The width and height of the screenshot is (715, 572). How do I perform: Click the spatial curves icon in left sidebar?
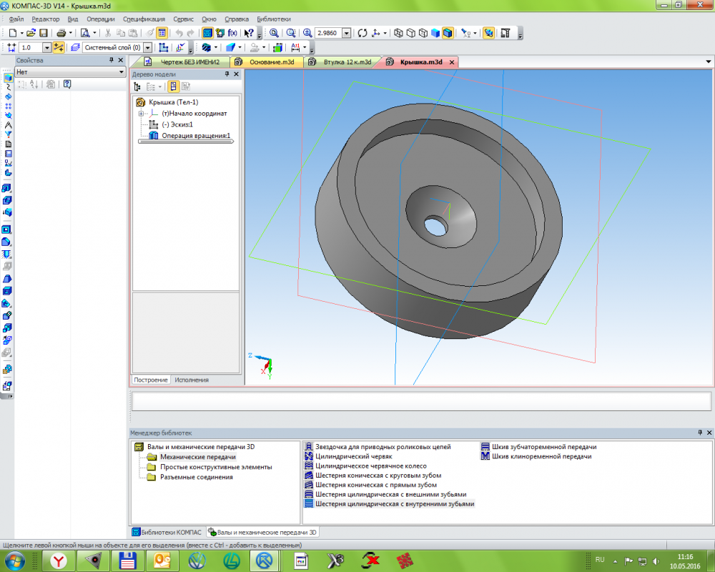pos(8,87)
